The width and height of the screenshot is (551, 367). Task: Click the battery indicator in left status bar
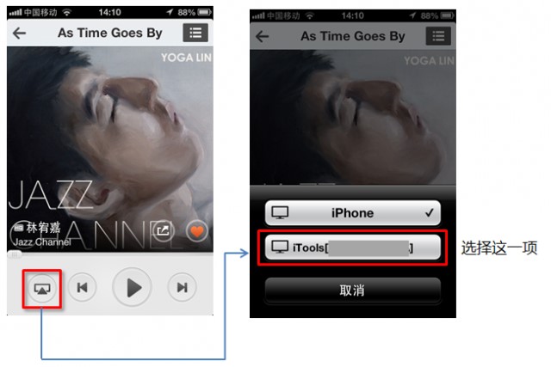(204, 12)
